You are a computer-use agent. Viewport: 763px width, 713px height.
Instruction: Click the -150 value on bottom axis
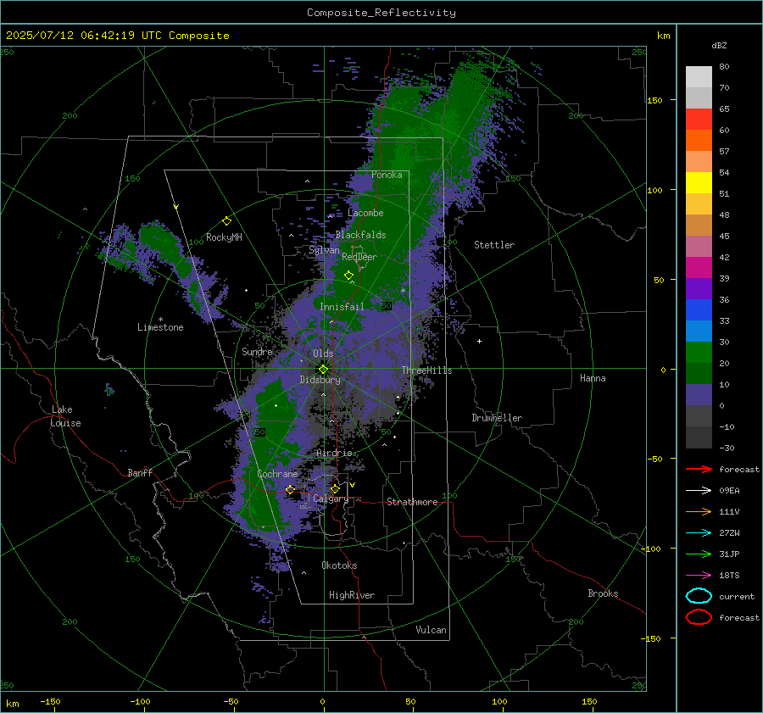click(x=50, y=702)
